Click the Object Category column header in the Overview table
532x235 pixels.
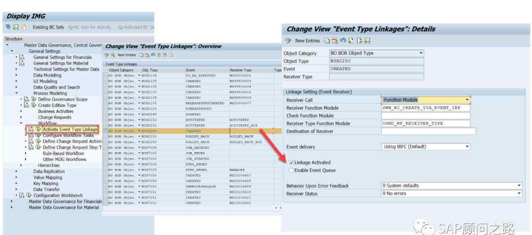[124, 70]
